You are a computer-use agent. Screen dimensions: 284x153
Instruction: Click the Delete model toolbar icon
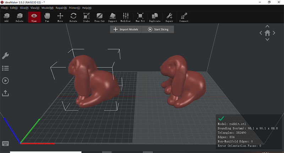pyautogui.click(x=20, y=17)
